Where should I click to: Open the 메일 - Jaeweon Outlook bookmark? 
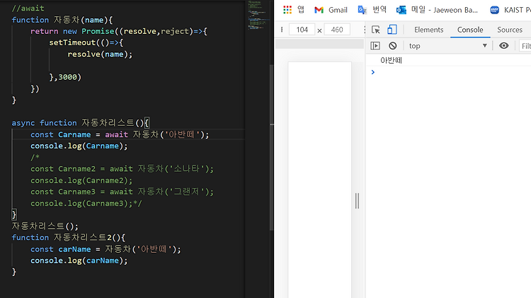click(438, 10)
